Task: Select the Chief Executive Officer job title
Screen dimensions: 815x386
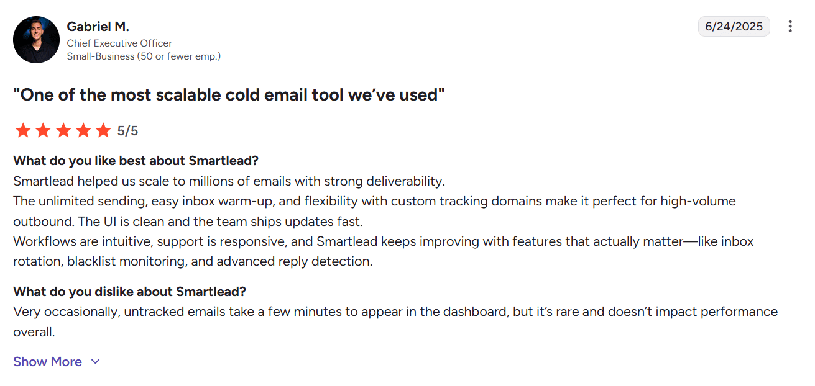Action: click(x=119, y=43)
